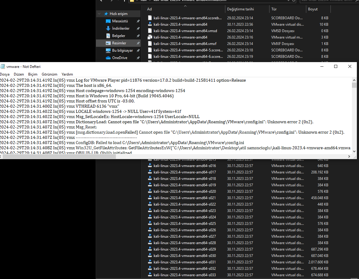The width and height of the screenshot is (359, 279).
Task: Click Notepad vertical scrollbar up arrow
Action: [354, 80]
